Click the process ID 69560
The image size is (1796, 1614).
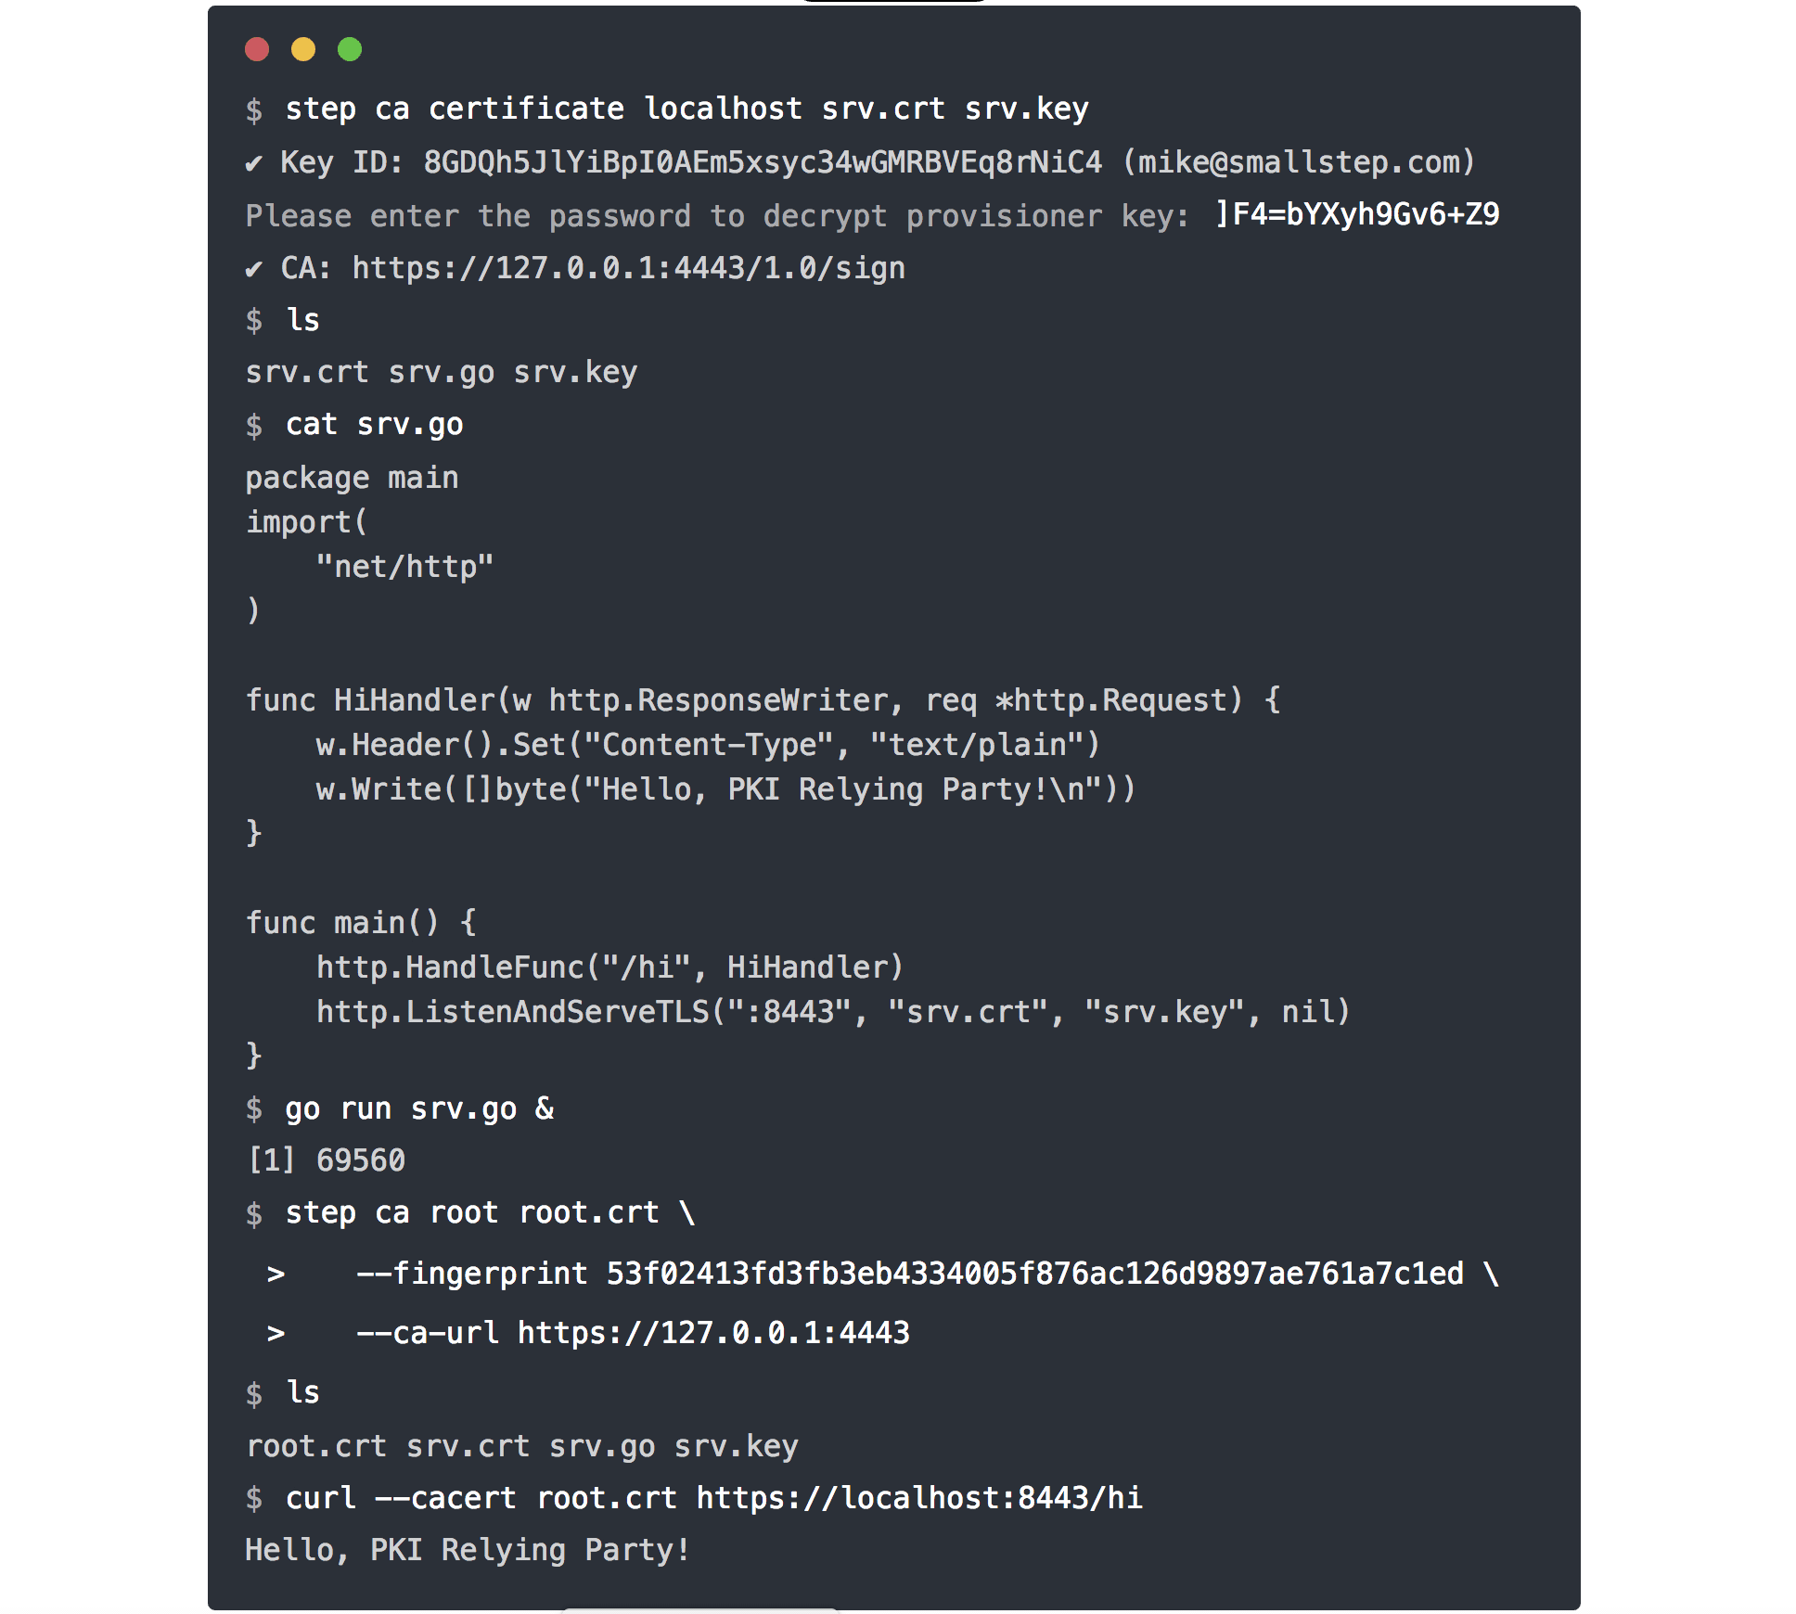click(x=361, y=1160)
